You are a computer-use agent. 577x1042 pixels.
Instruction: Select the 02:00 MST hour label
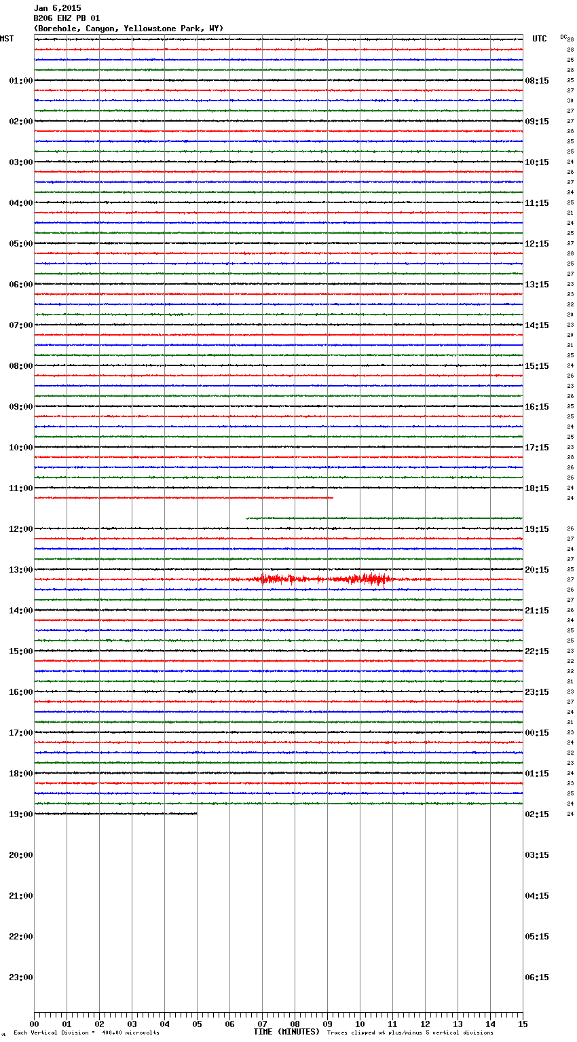(21, 122)
